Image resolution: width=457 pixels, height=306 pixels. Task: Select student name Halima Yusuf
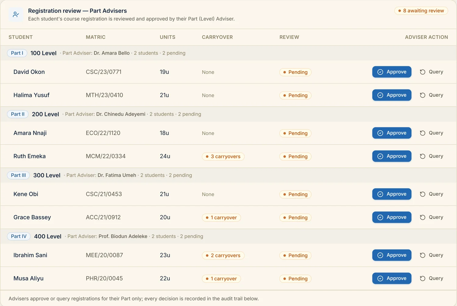[x=31, y=95]
